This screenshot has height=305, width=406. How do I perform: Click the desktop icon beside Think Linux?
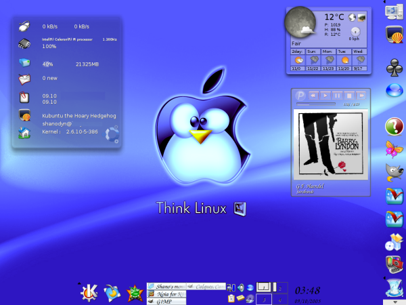[x=240, y=209]
